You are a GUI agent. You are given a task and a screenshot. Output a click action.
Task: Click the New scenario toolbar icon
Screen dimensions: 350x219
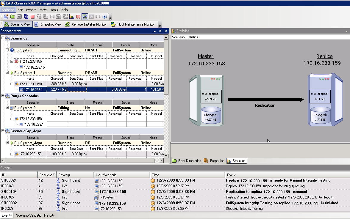6,17
